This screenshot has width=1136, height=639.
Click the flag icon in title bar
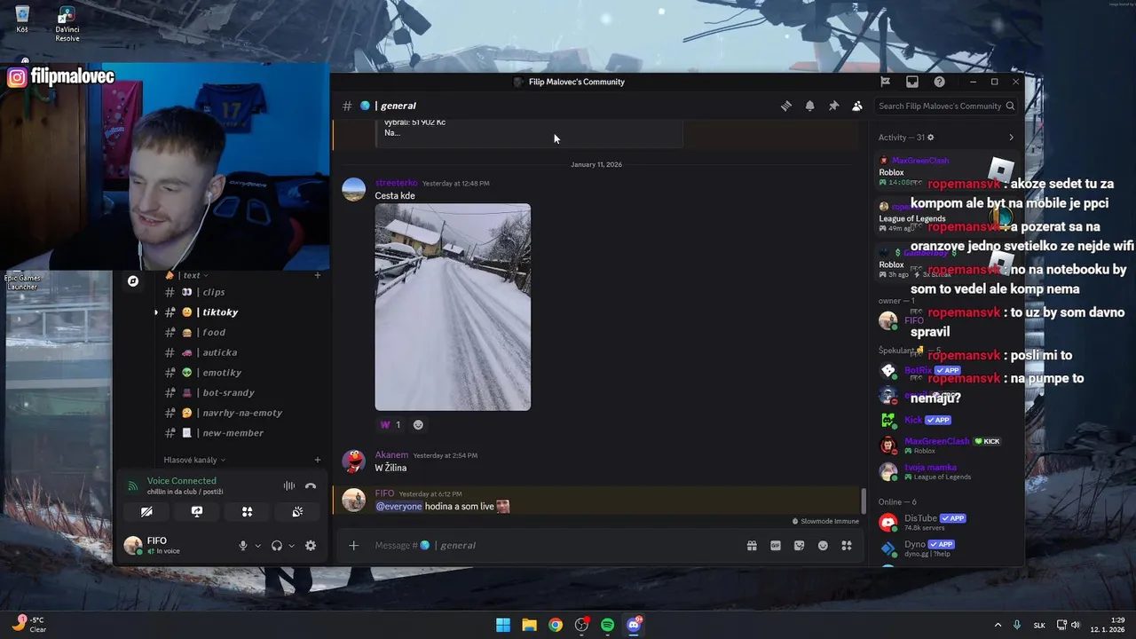coord(885,82)
